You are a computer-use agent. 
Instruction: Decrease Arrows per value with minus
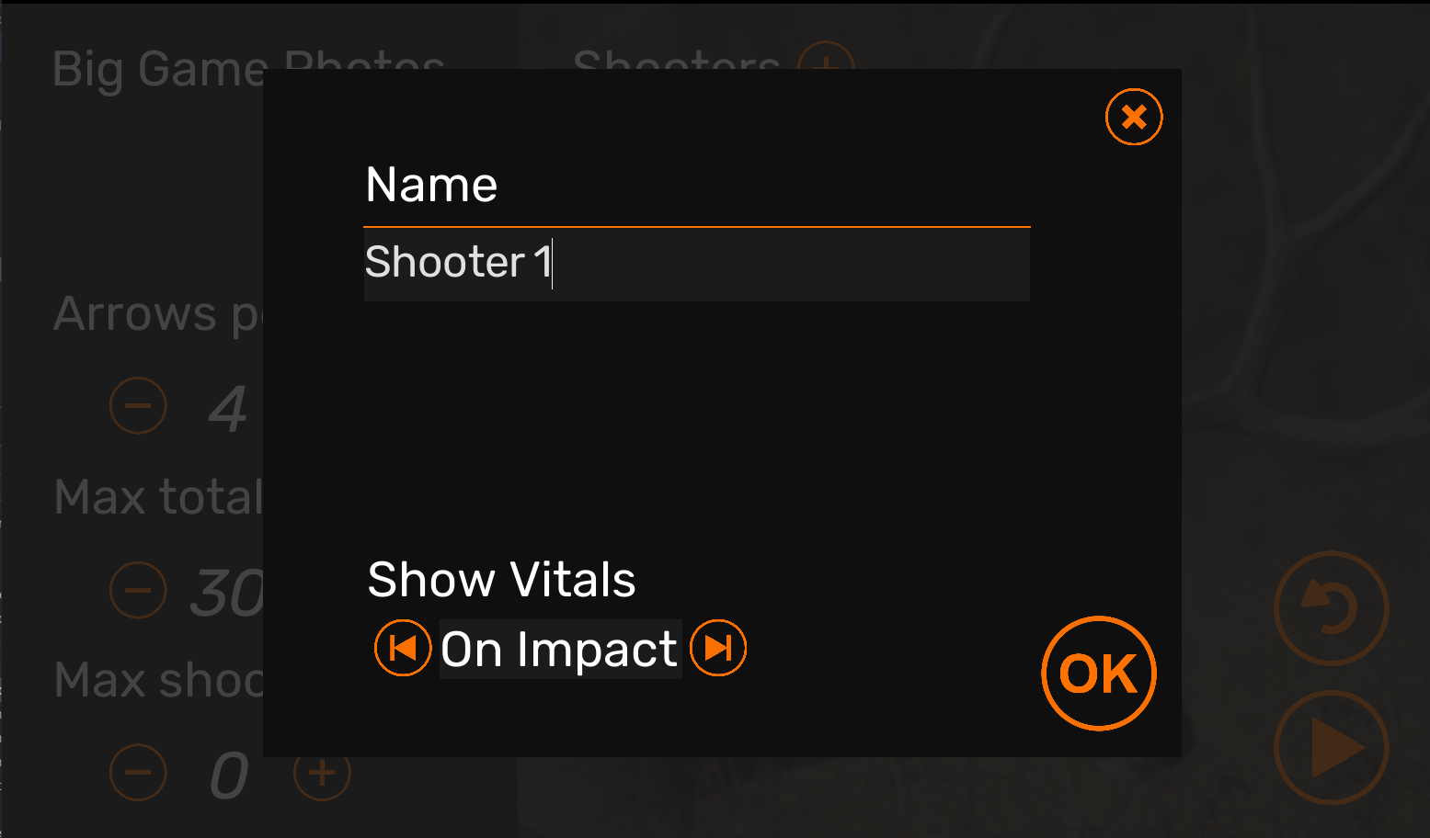(138, 405)
